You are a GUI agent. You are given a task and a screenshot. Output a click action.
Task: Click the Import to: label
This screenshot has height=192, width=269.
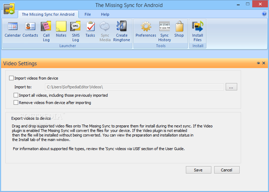click(23, 87)
